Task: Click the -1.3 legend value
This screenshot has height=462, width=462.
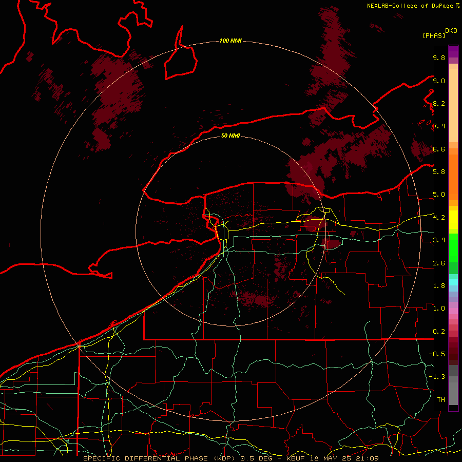Action: tap(437, 377)
